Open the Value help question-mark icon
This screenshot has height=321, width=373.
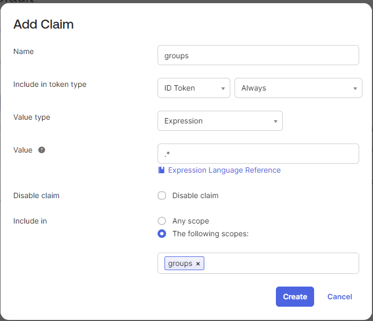click(41, 150)
